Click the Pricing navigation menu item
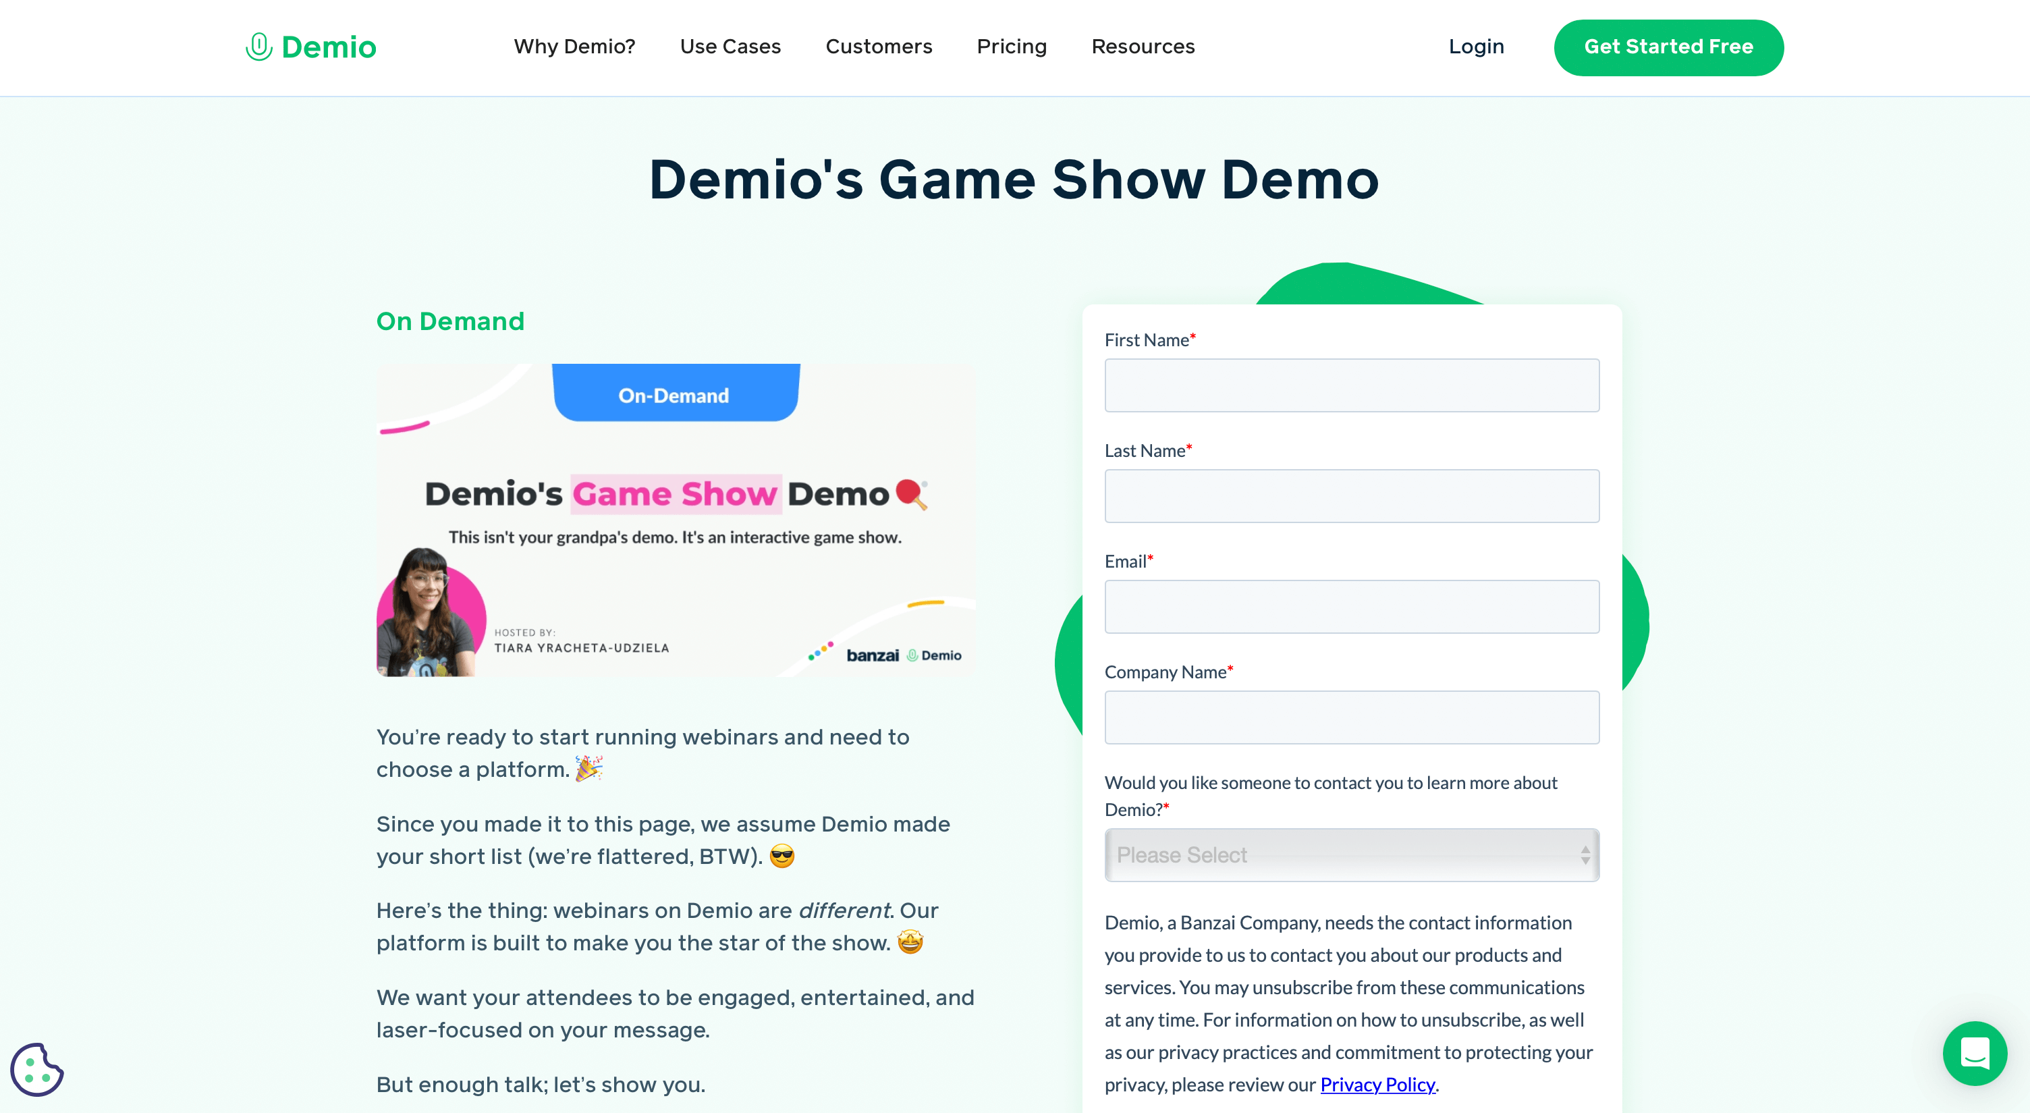 tap(1011, 47)
